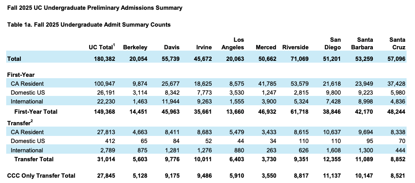The height and width of the screenshot is (183, 415).
Task: Click Santa Barbara First-Year International value 8,998
Action: coord(365,101)
